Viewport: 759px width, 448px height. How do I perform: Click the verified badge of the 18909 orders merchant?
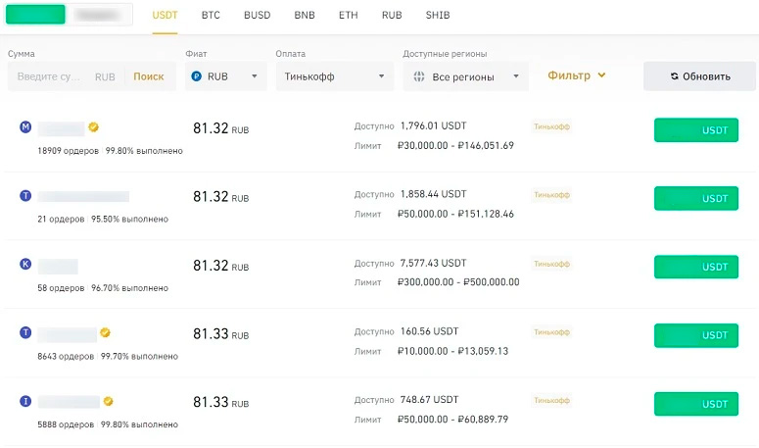point(93,127)
